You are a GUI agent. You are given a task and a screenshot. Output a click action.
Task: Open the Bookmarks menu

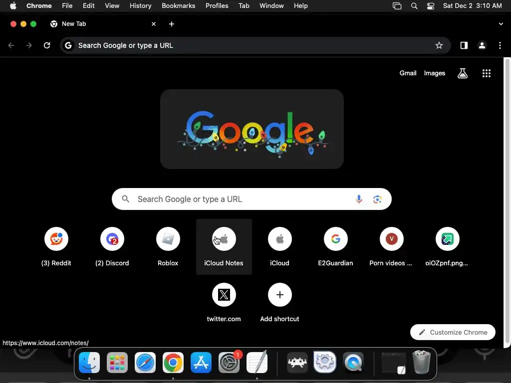[179, 6]
